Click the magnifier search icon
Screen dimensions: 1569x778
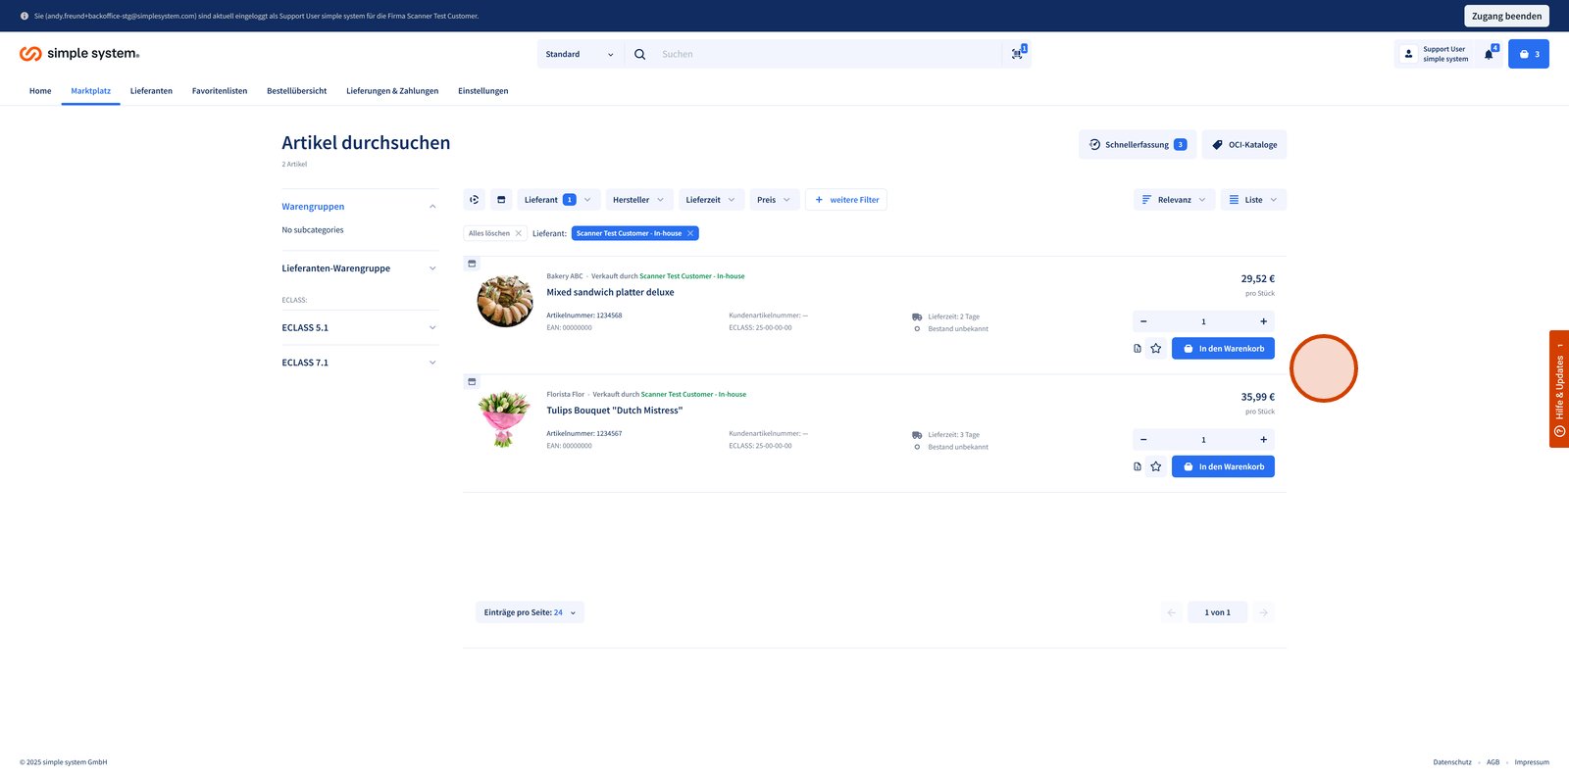click(x=639, y=54)
